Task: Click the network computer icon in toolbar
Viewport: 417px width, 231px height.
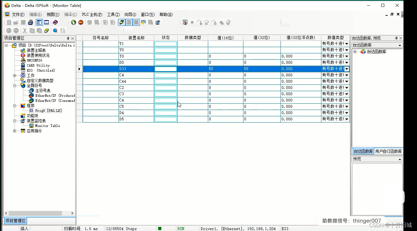Action: [x=158, y=22]
